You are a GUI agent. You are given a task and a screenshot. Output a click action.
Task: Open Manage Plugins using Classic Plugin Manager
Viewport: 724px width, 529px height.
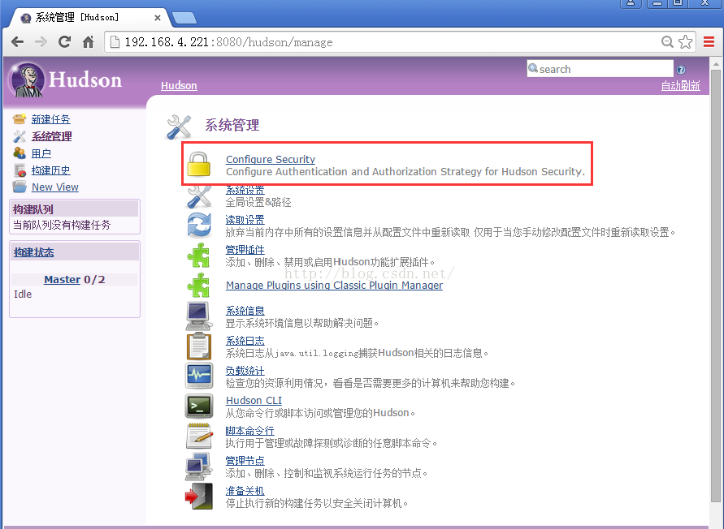click(x=334, y=285)
